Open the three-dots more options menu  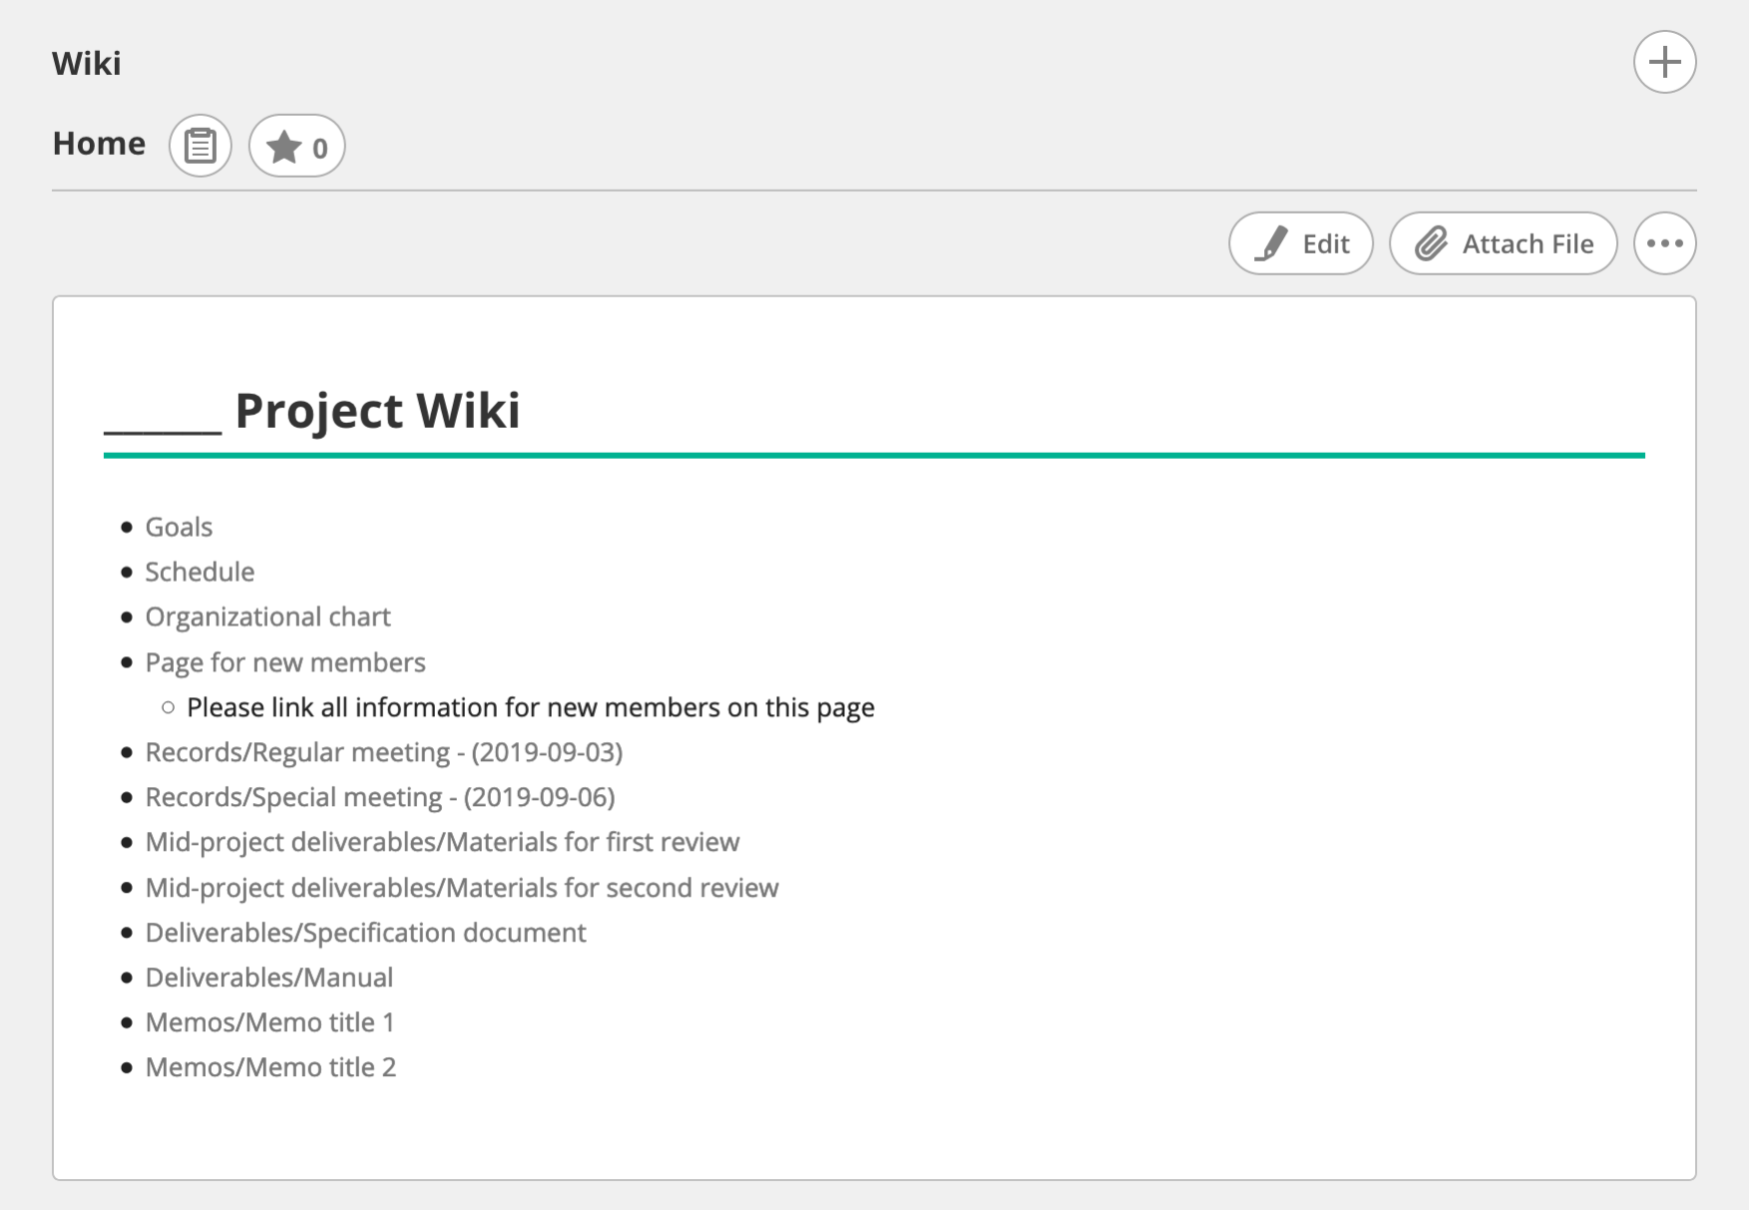pos(1664,243)
